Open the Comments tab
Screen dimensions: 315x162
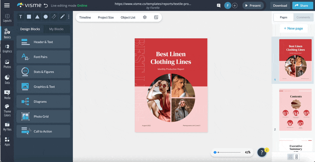303,17
